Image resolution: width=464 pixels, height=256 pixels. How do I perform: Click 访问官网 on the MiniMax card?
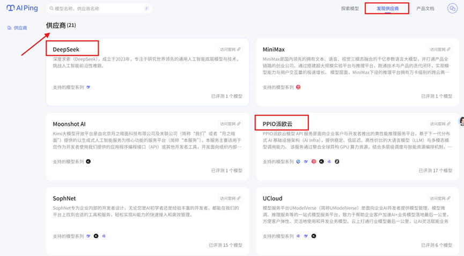(x=440, y=49)
